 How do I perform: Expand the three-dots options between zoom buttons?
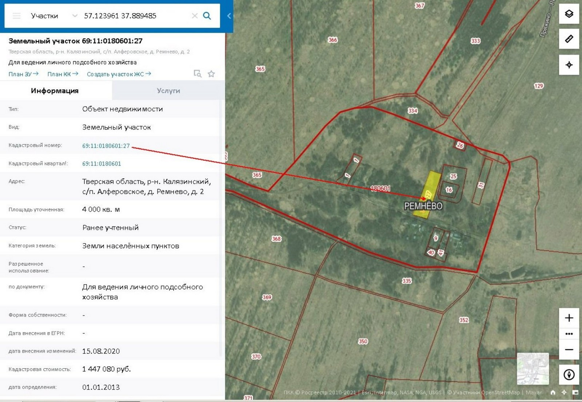point(569,334)
